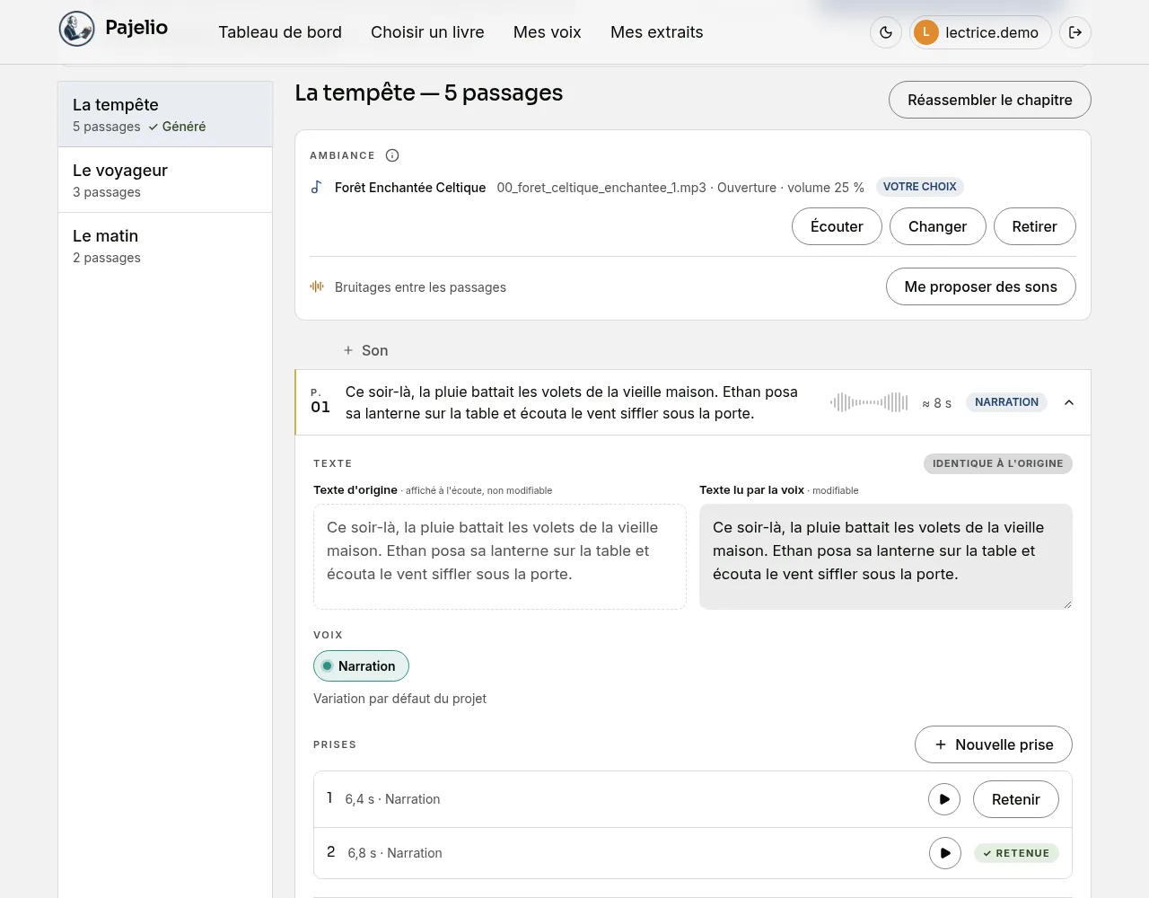This screenshot has height=898, width=1149.
Task: Click the La tempête — 5 passages heading
Action: [x=429, y=93]
